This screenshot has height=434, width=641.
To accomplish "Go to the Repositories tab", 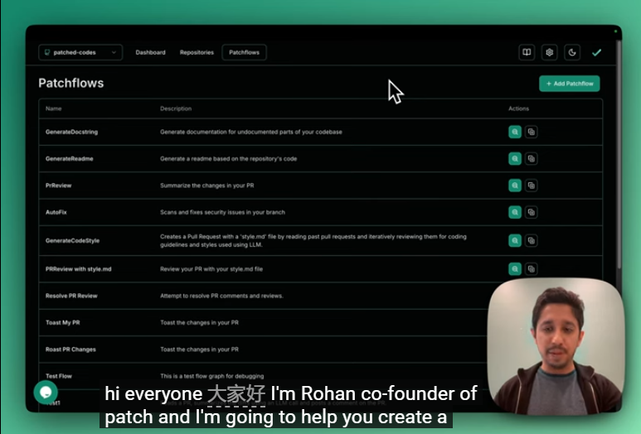I will pyautogui.click(x=197, y=52).
